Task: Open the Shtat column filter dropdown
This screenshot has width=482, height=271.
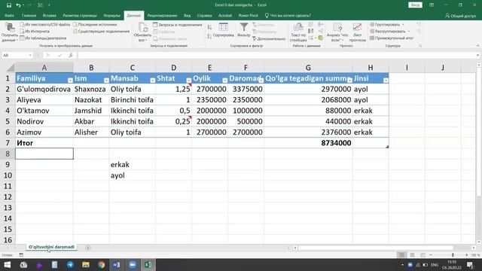Action: [189, 81]
